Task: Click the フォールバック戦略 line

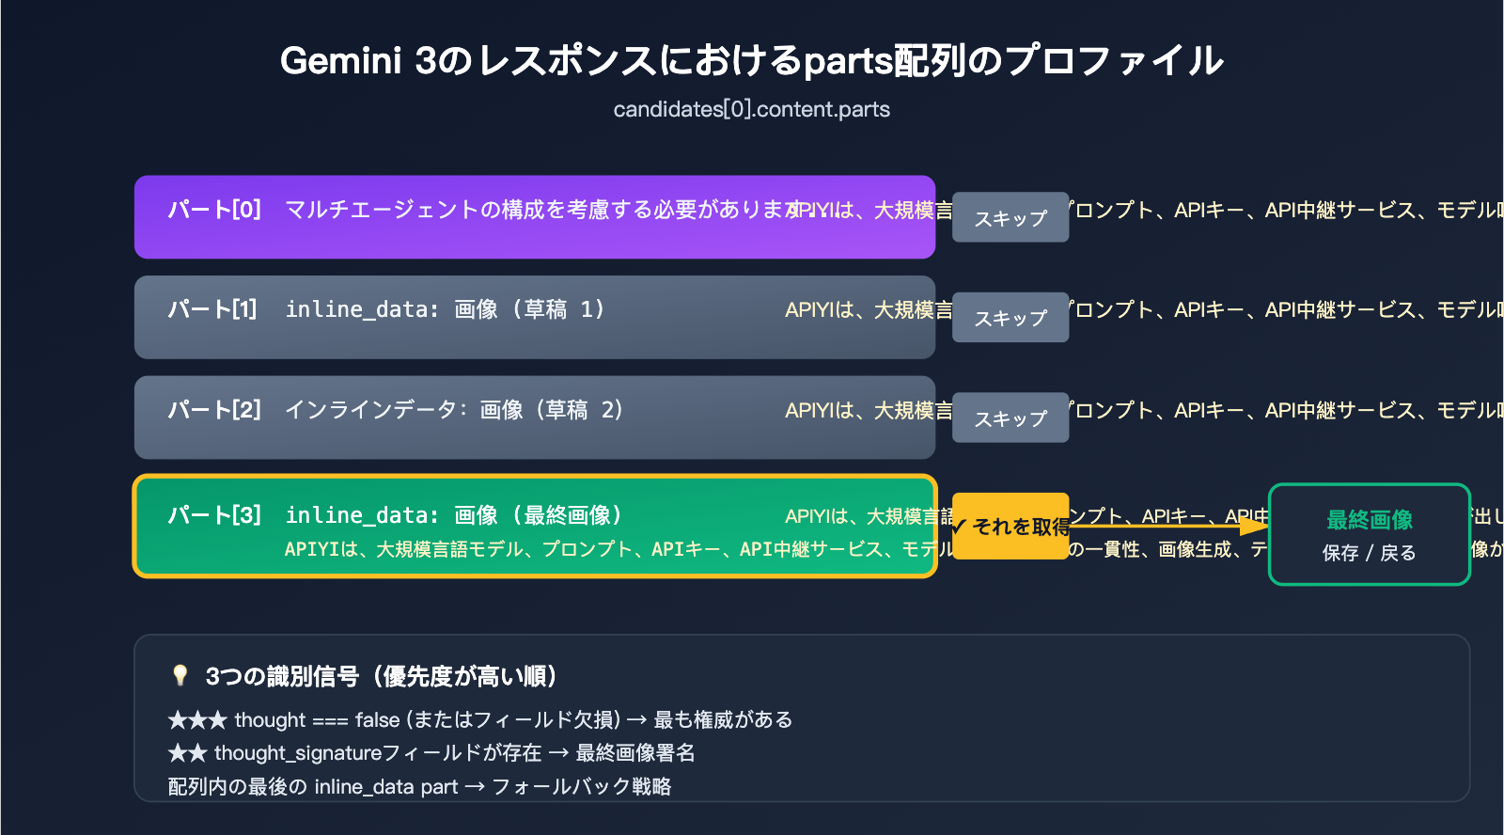Action: pyautogui.click(x=419, y=786)
